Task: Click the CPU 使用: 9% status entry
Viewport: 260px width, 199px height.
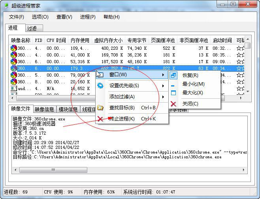Action: [58, 192]
